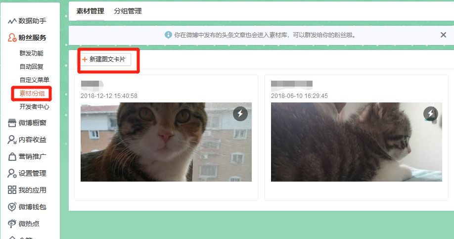Open the 自动回复 submenu item
This screenshot has width=454, height=239.
coord(31,67)
